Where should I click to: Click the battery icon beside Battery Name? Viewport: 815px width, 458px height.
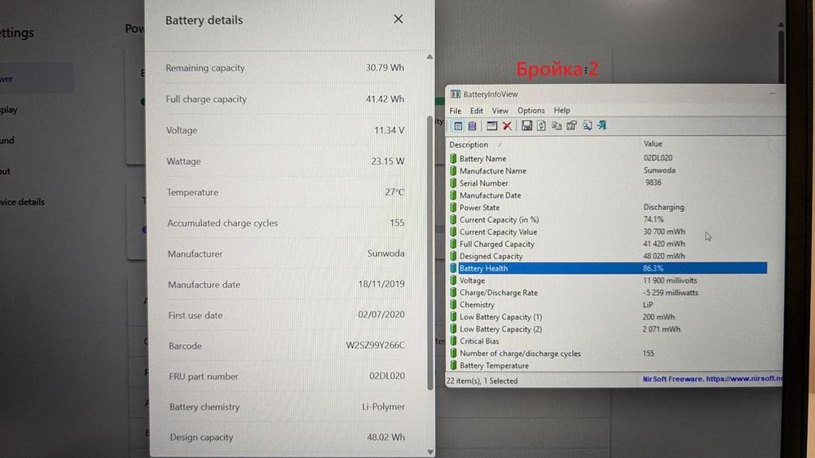[453, 158]
